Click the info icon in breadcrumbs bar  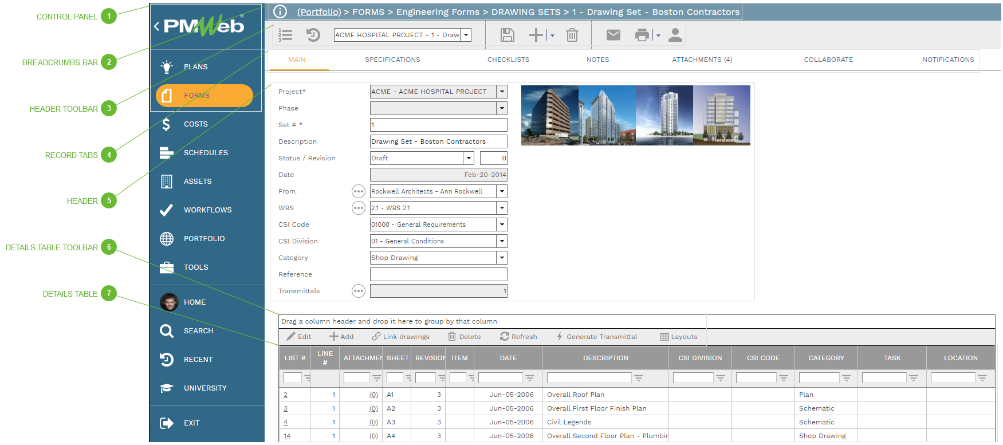click(x=280, y=11)
